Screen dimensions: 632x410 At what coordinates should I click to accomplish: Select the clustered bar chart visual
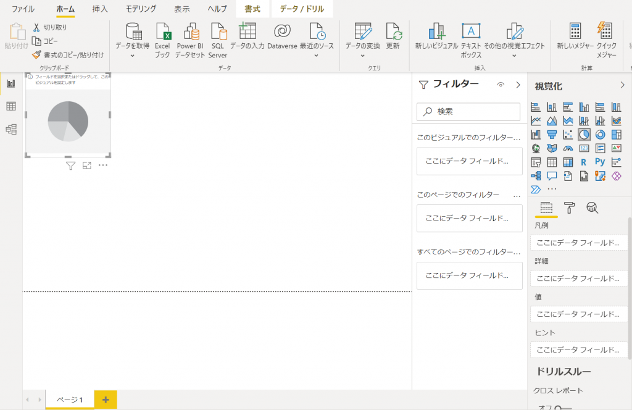click(x=568, y=107)
